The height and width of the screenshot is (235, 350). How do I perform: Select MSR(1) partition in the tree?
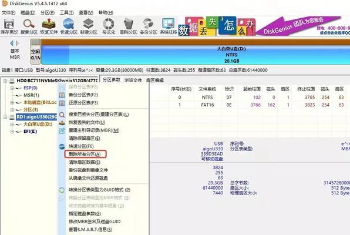coord(31,95)
